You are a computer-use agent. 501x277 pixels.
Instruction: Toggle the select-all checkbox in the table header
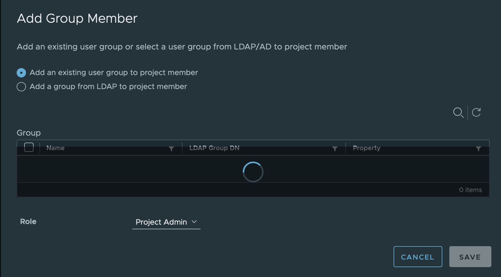pos(29,147)
